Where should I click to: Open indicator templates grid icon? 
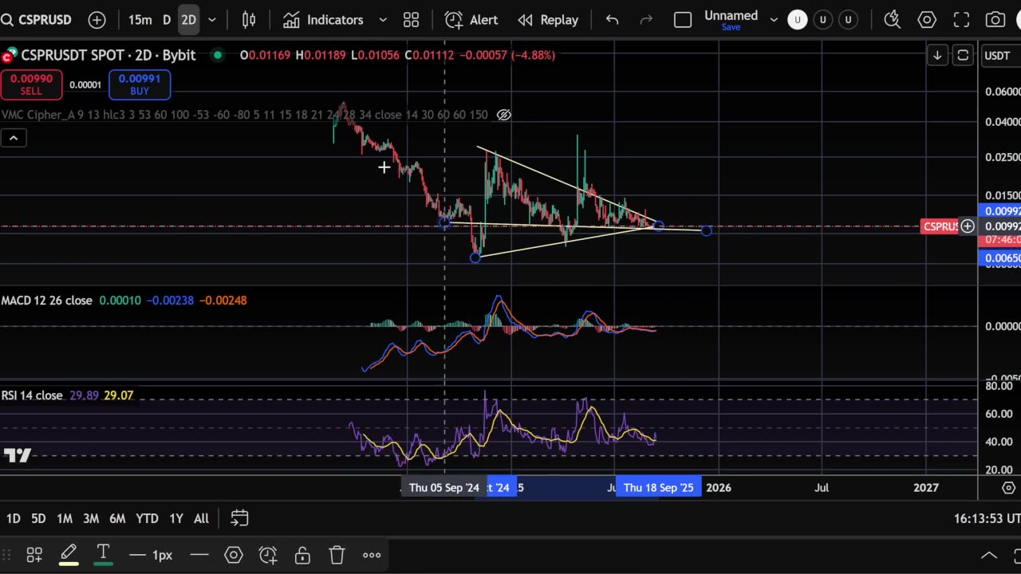[x=411, y=20]
